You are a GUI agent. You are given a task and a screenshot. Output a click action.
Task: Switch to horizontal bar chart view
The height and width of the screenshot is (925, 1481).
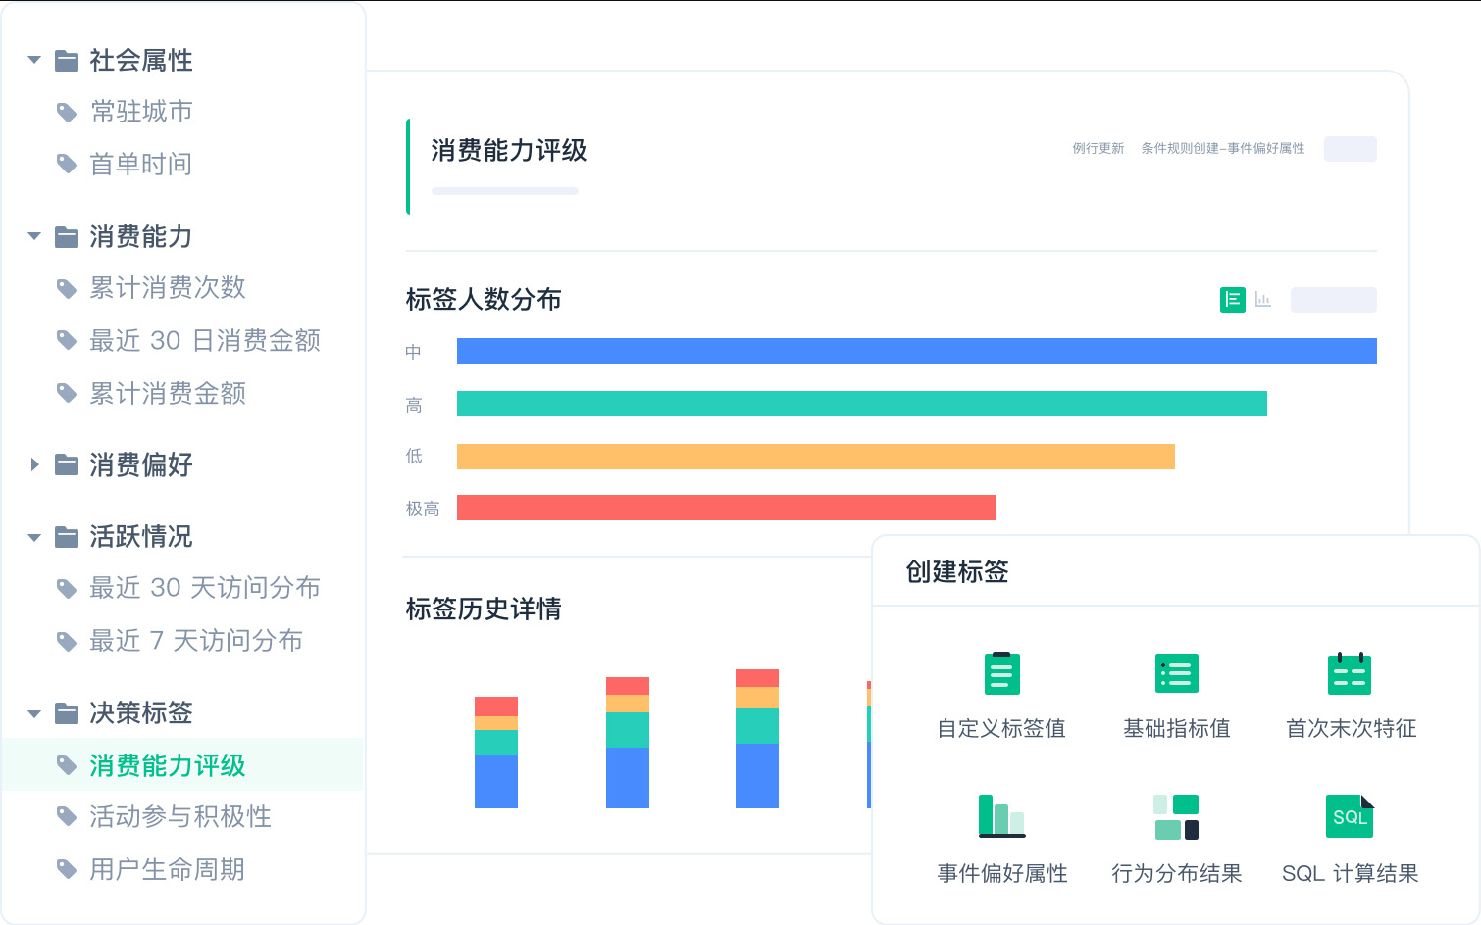1233,300
